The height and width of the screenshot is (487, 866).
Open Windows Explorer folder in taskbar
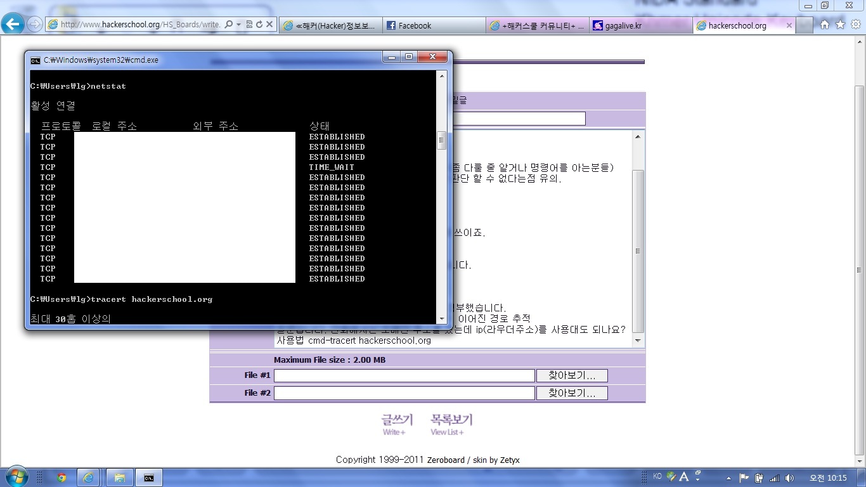click(119, 477)
